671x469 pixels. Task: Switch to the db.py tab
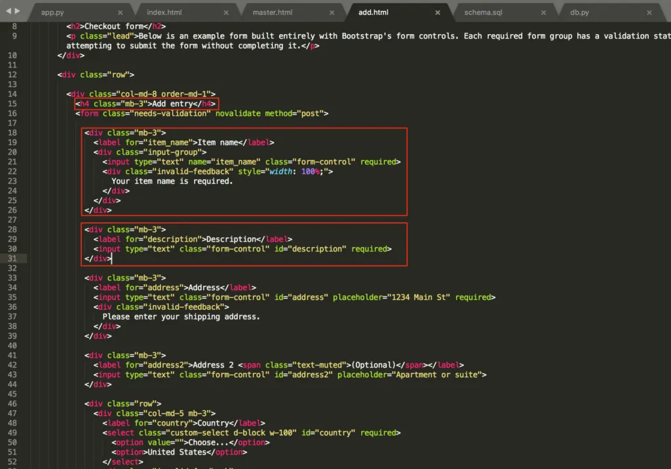point(579,12)
